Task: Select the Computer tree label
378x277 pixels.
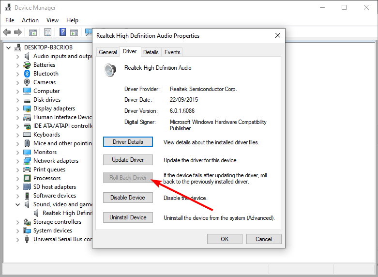Action: pyautogui.click(x=46, y=91)
